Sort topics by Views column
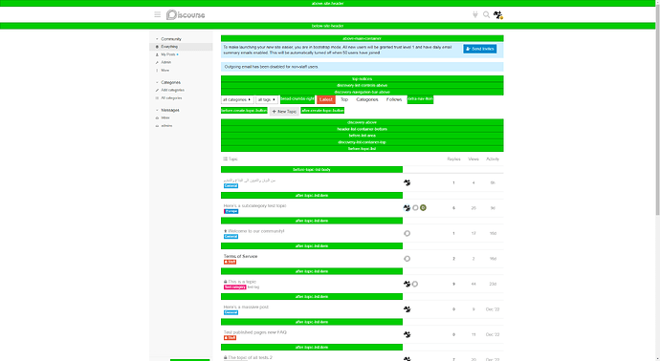The width and height of the screenshot is (660, 361). coord(473,159)
